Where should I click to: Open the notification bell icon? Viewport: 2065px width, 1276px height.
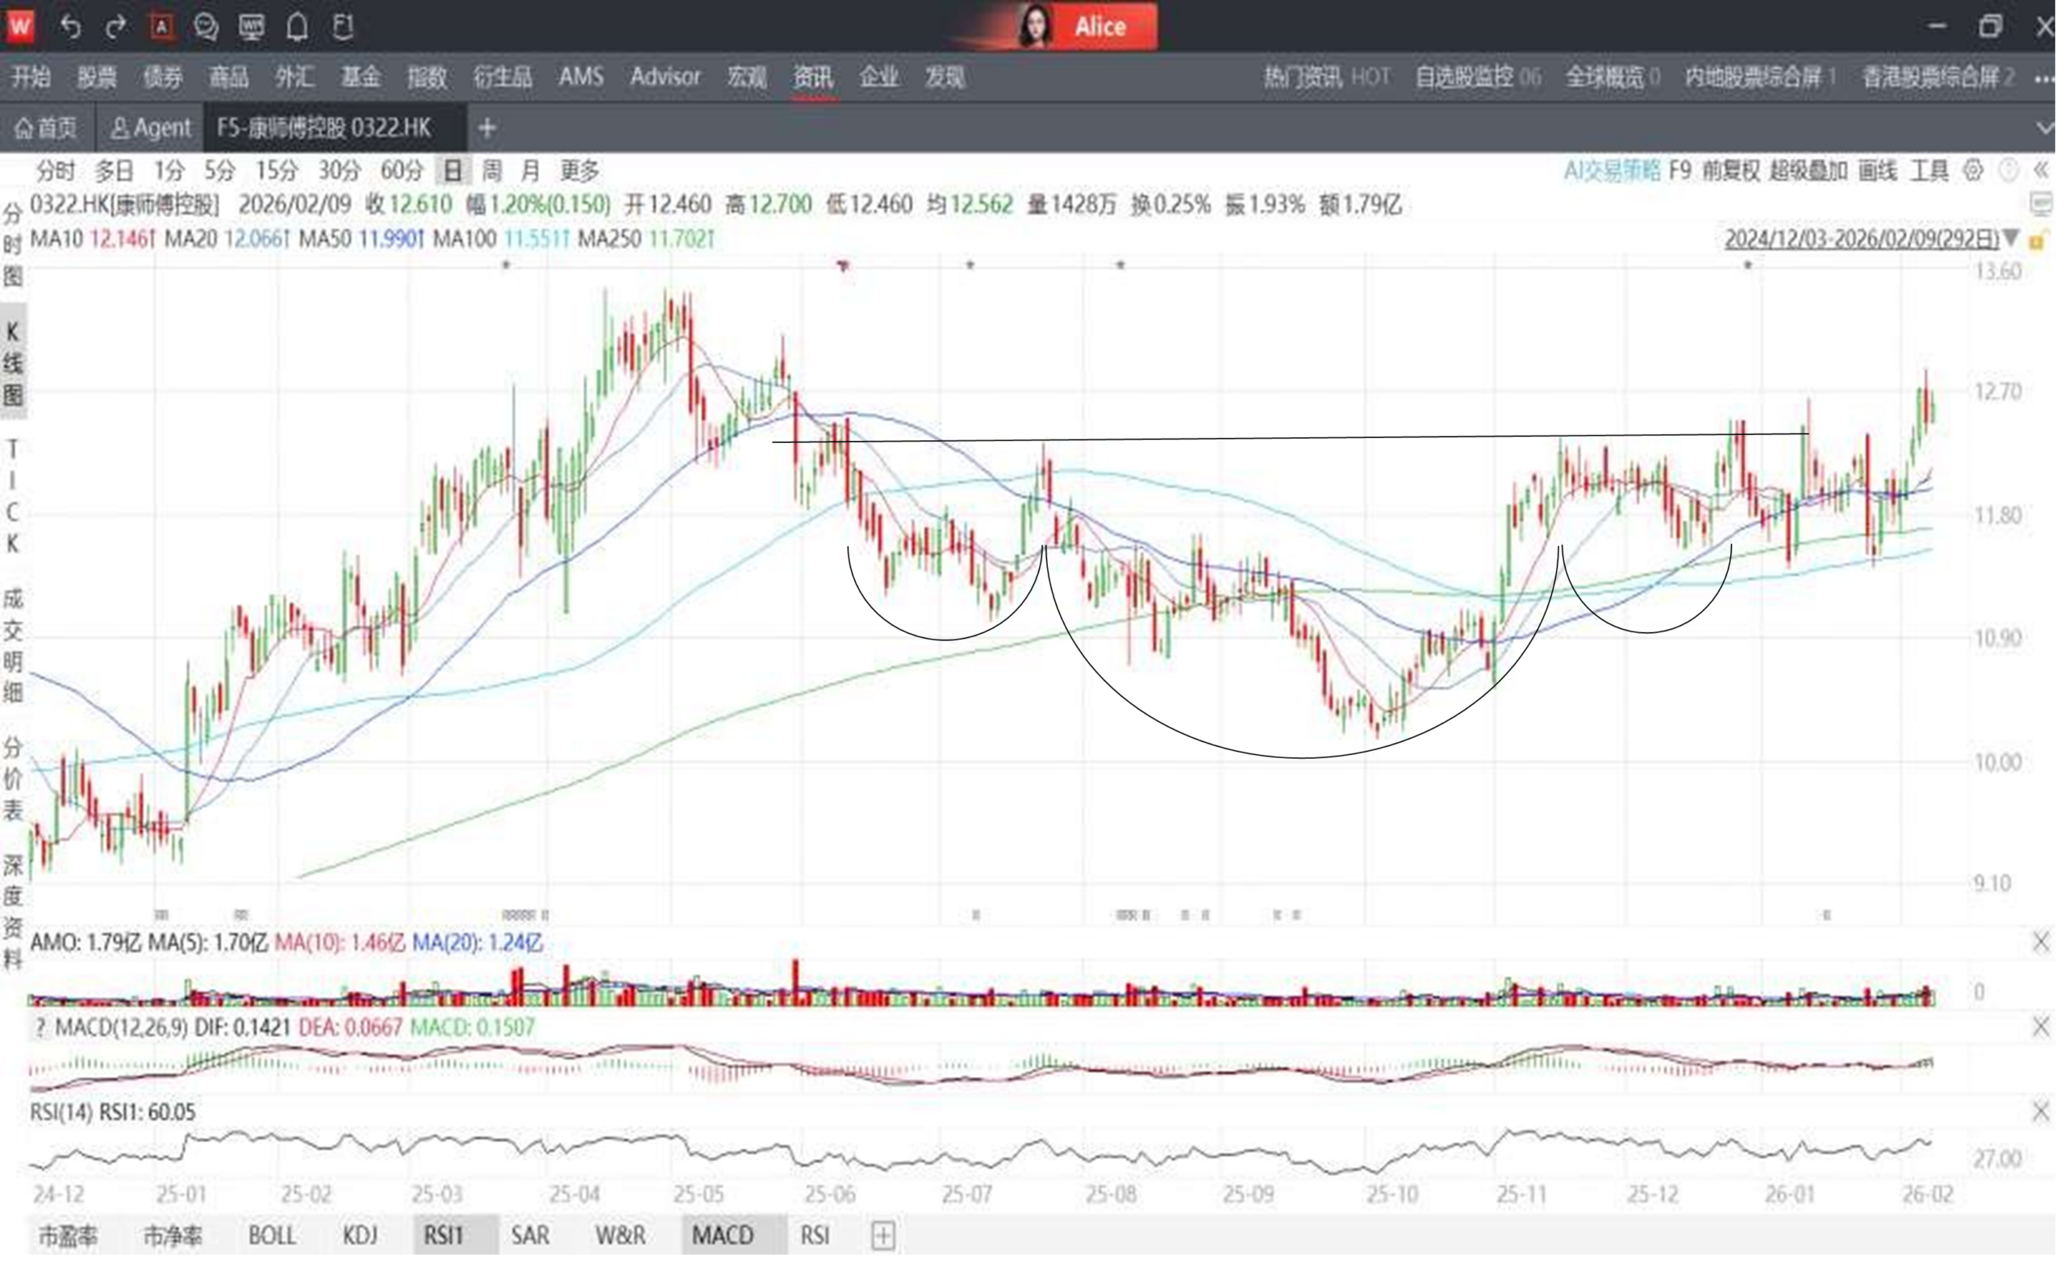point(297,27)
